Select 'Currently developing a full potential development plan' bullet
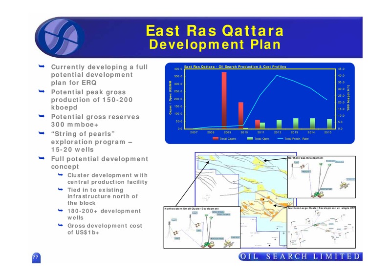 pyautogui.click(x=100, y=75)
